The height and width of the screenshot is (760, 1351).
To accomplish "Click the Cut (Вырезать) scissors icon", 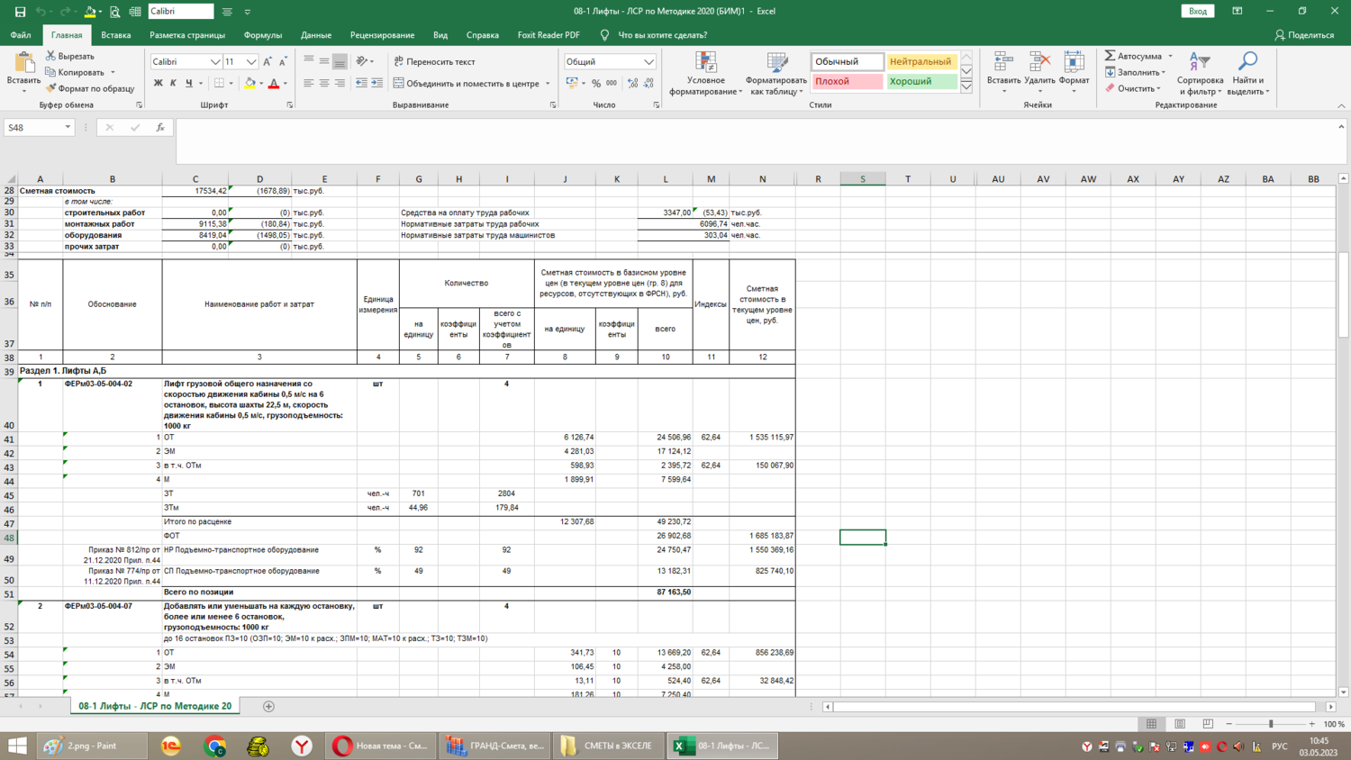I will click(51, 56).
